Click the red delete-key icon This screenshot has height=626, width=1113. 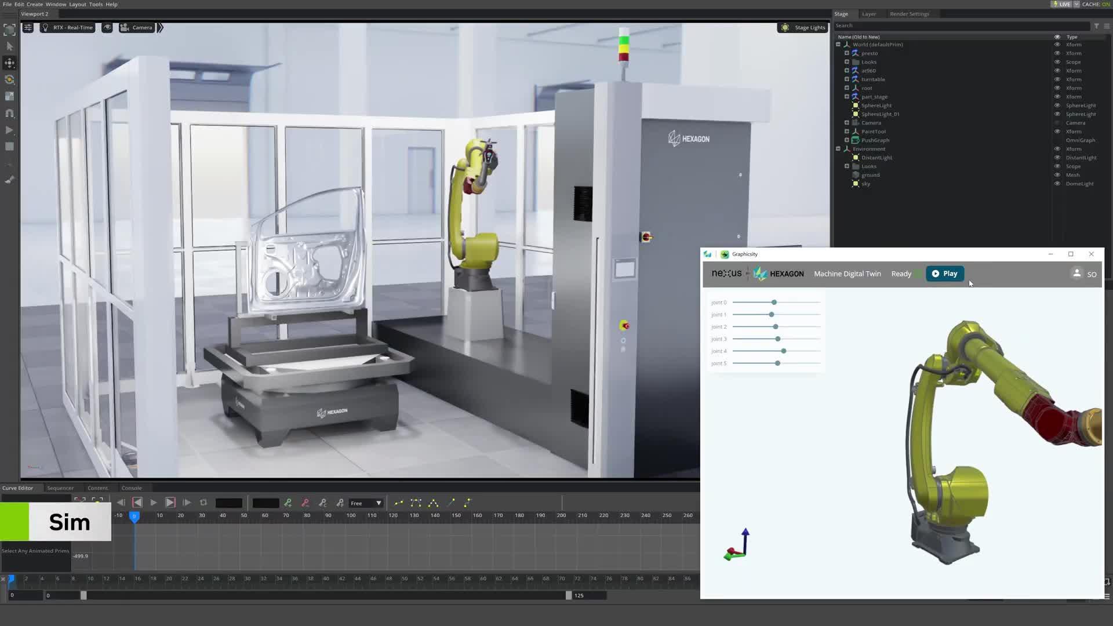coord(305,503)
